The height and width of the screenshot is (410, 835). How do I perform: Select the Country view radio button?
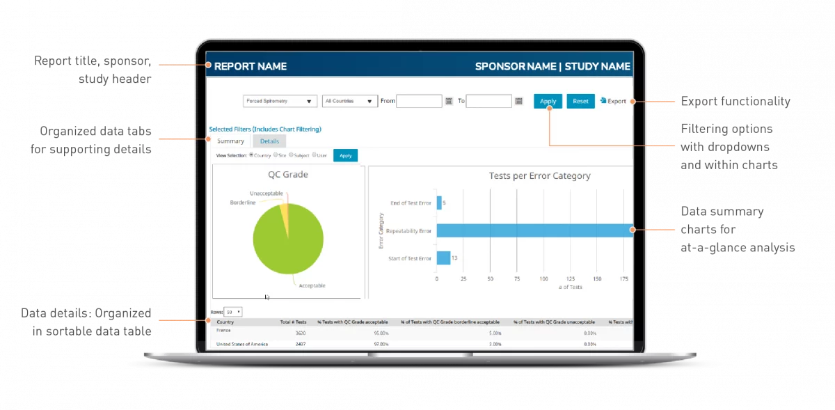click(251, 155)
